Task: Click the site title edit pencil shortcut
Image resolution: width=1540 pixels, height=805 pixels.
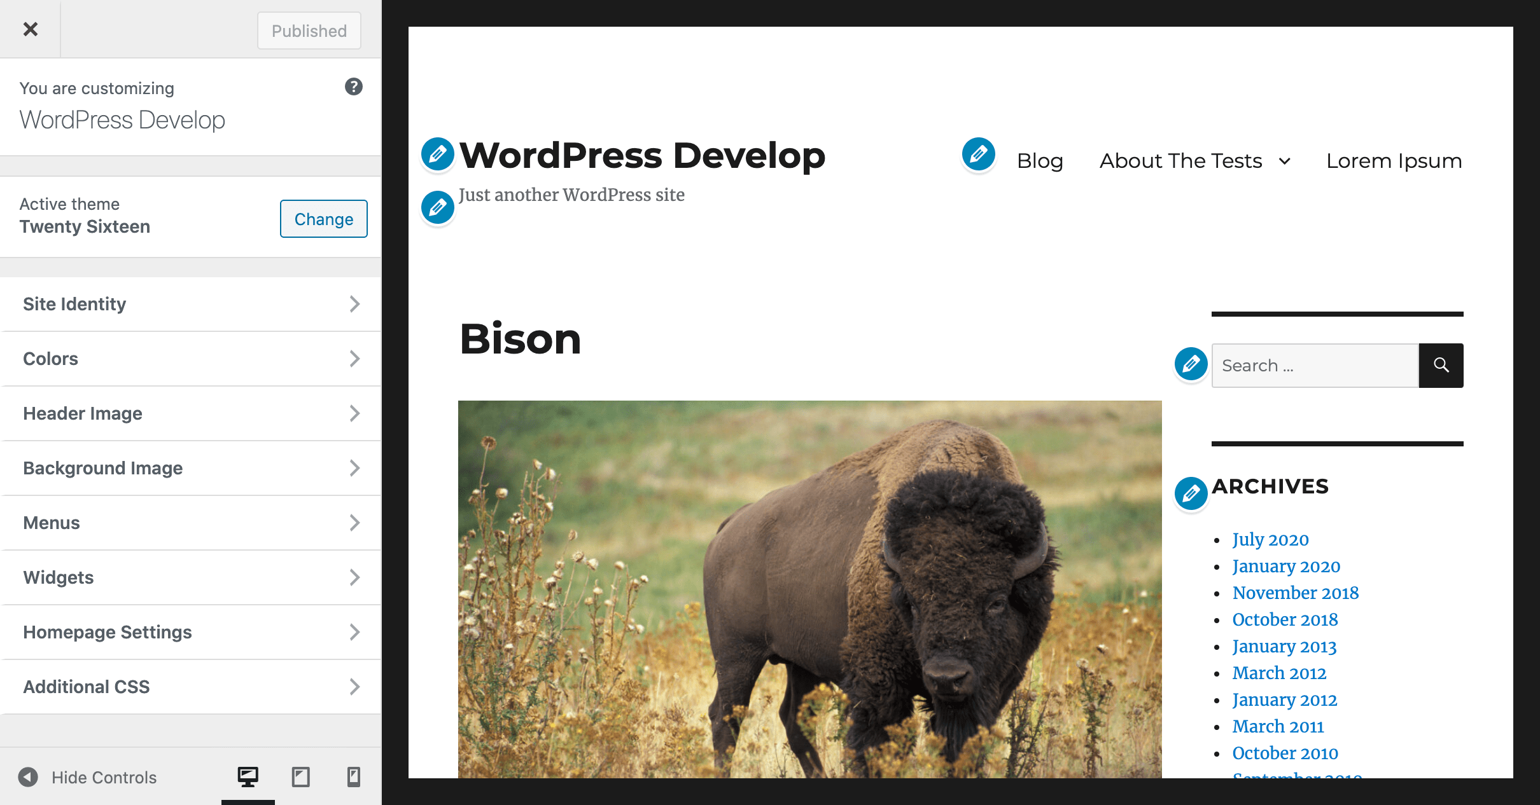Action: (x=438, y=154)
